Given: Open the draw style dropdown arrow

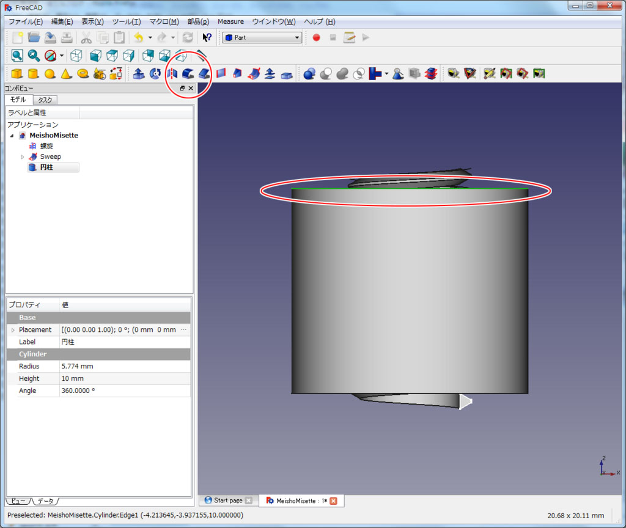Looking at the screenshot, I should click(x=62, y=56).
